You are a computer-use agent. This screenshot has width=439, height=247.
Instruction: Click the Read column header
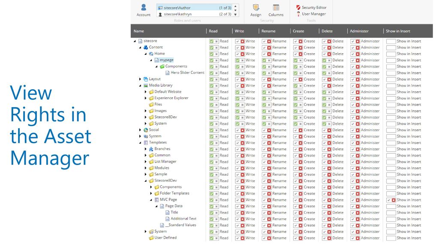click(x=213, y=31)
